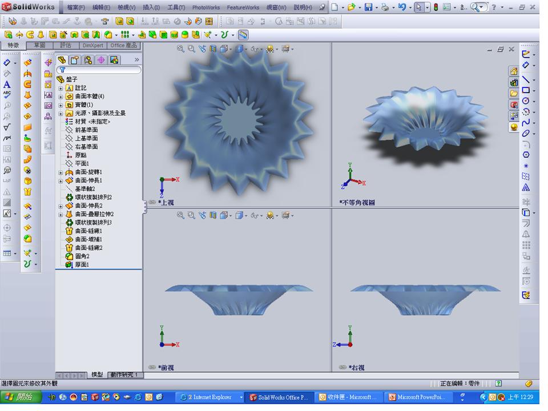Select the Circle sketch tool on right toolbar
548x411 pixels.
526,101
